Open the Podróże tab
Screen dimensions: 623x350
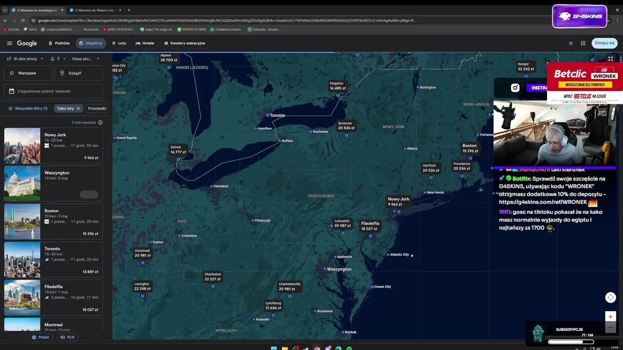click(x=59, y=43)
